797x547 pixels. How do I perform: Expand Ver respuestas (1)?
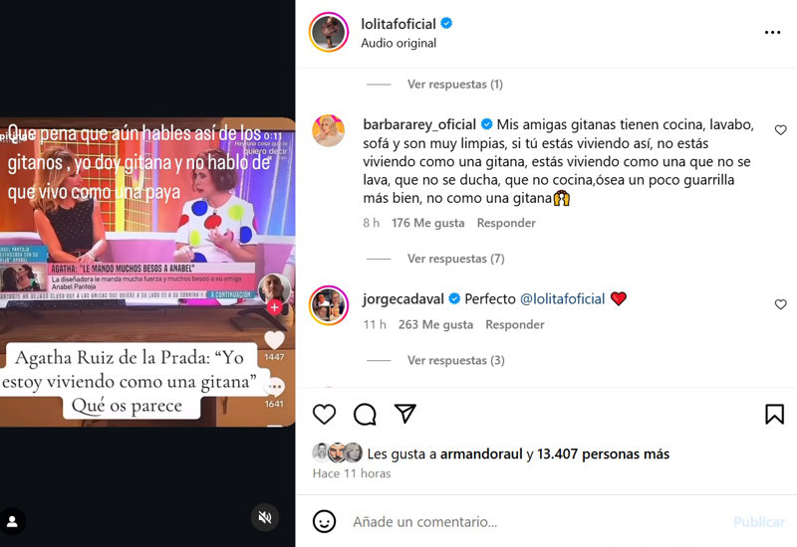click(x=455, y=85)
